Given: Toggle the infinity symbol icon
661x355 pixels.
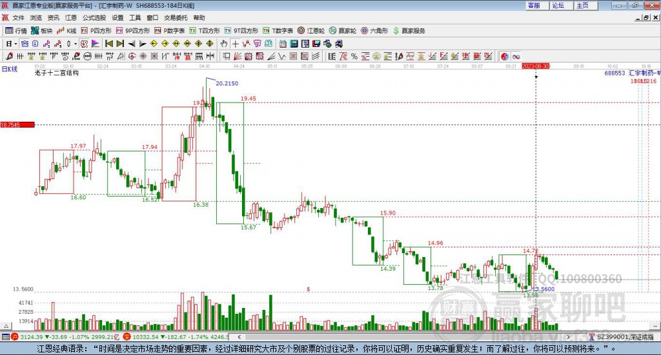Looking at the screenshot, I should pos(516,56).
